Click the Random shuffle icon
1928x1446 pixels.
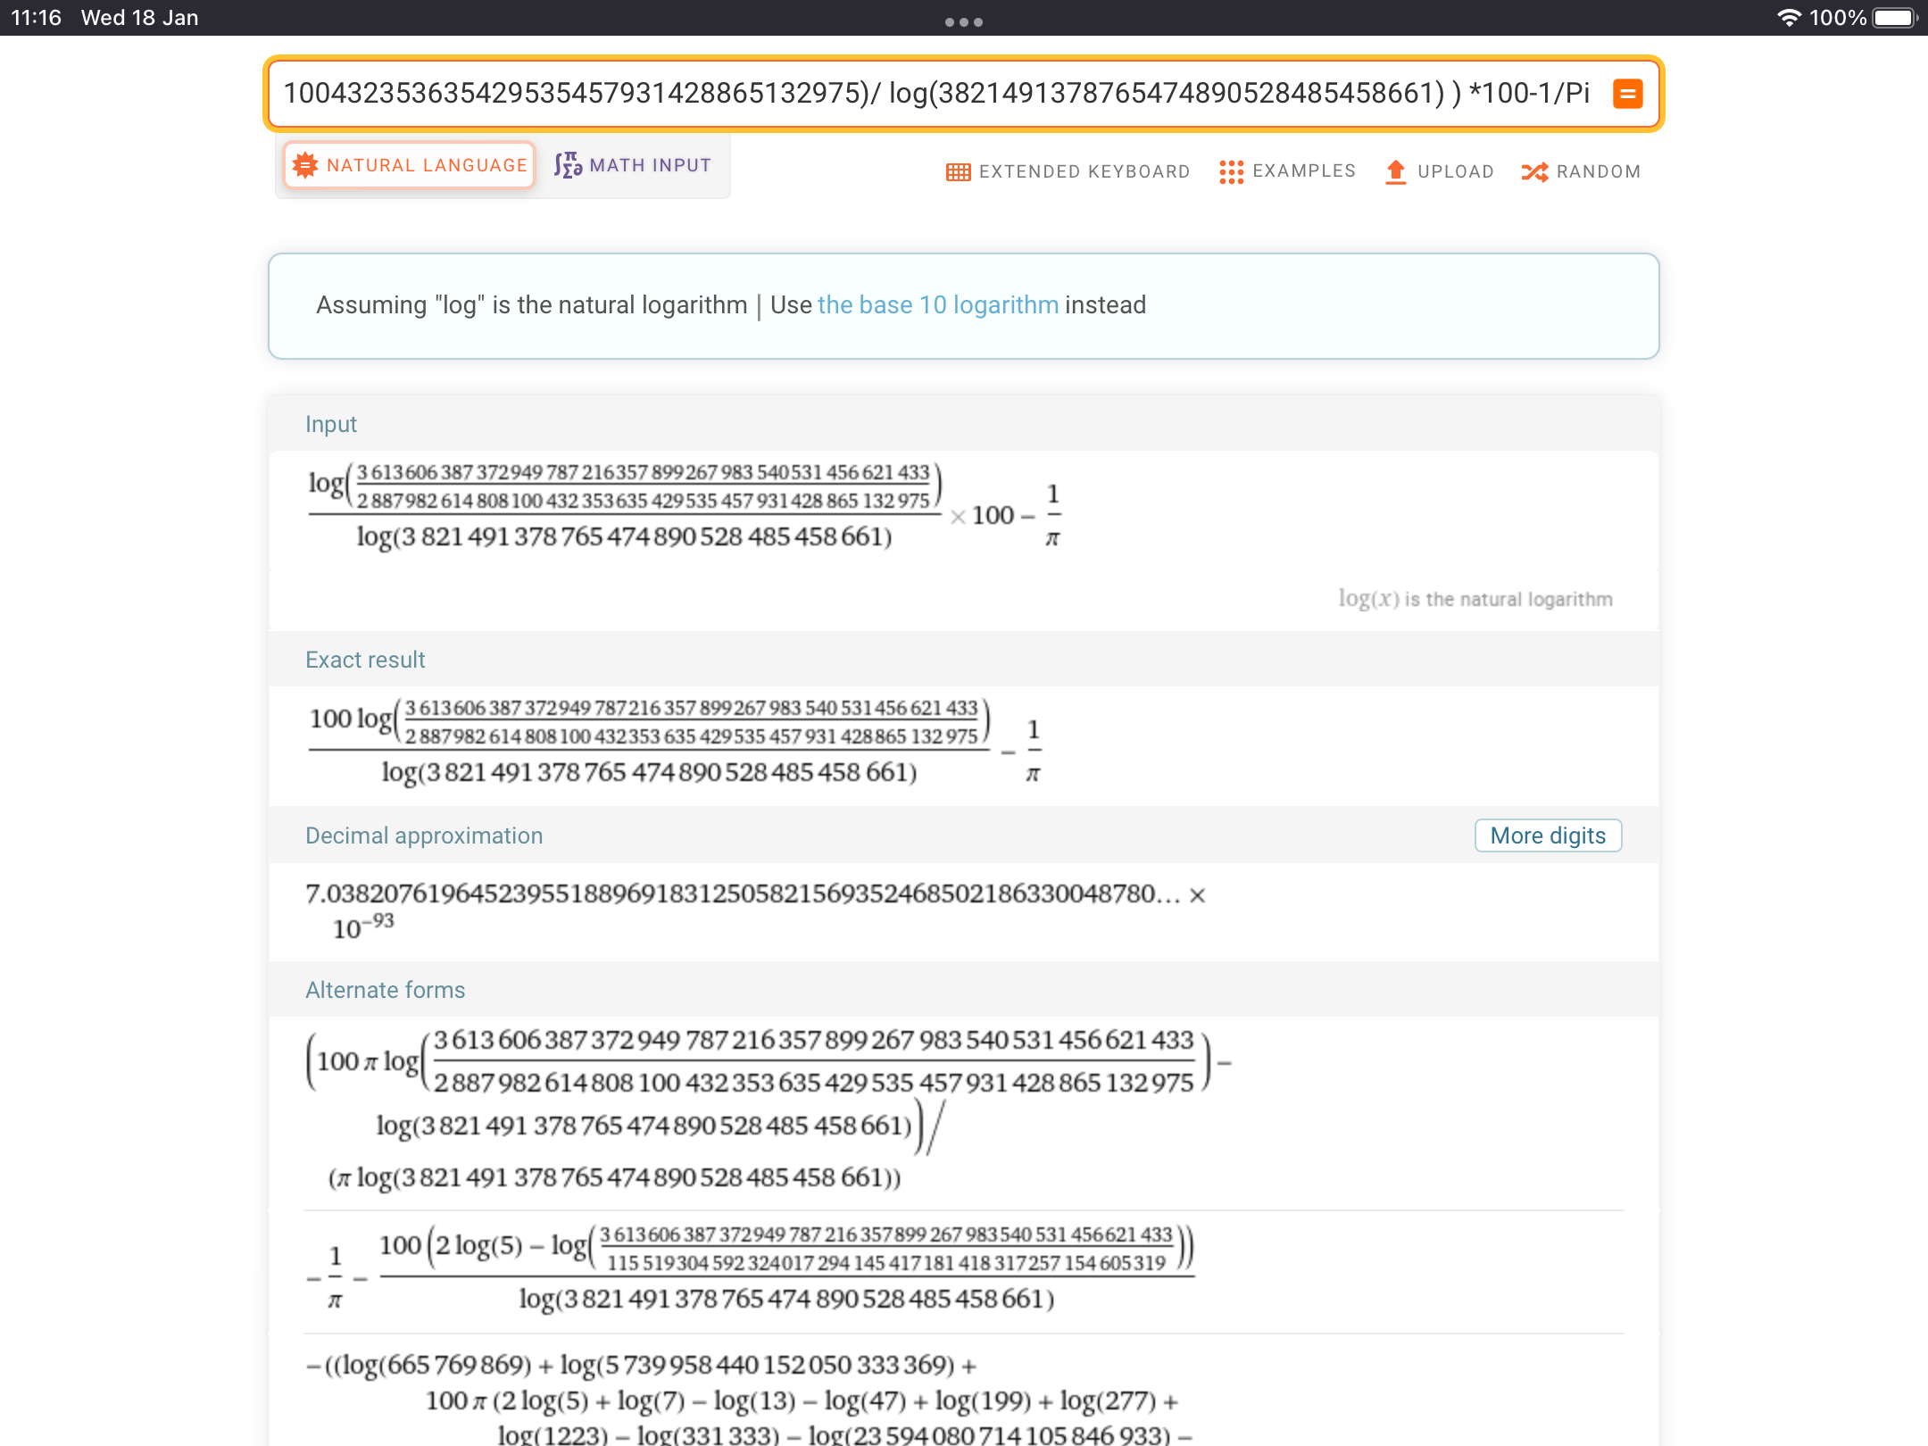pos(1534,171)
